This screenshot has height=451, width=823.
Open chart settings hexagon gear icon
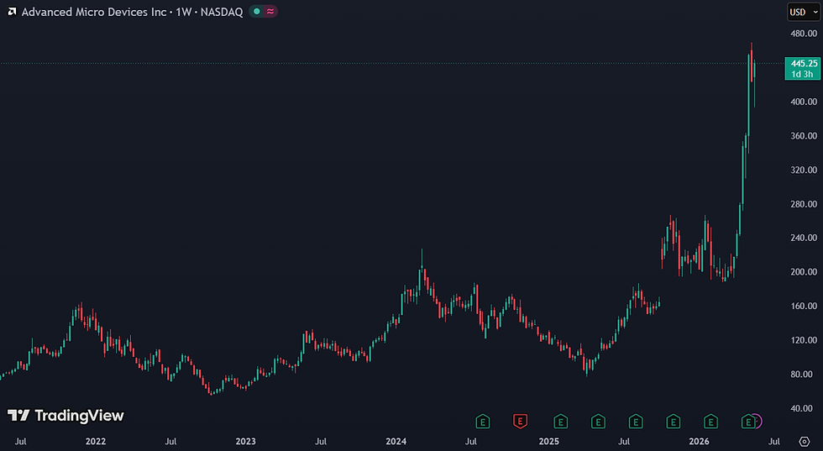tap(805, 442)
